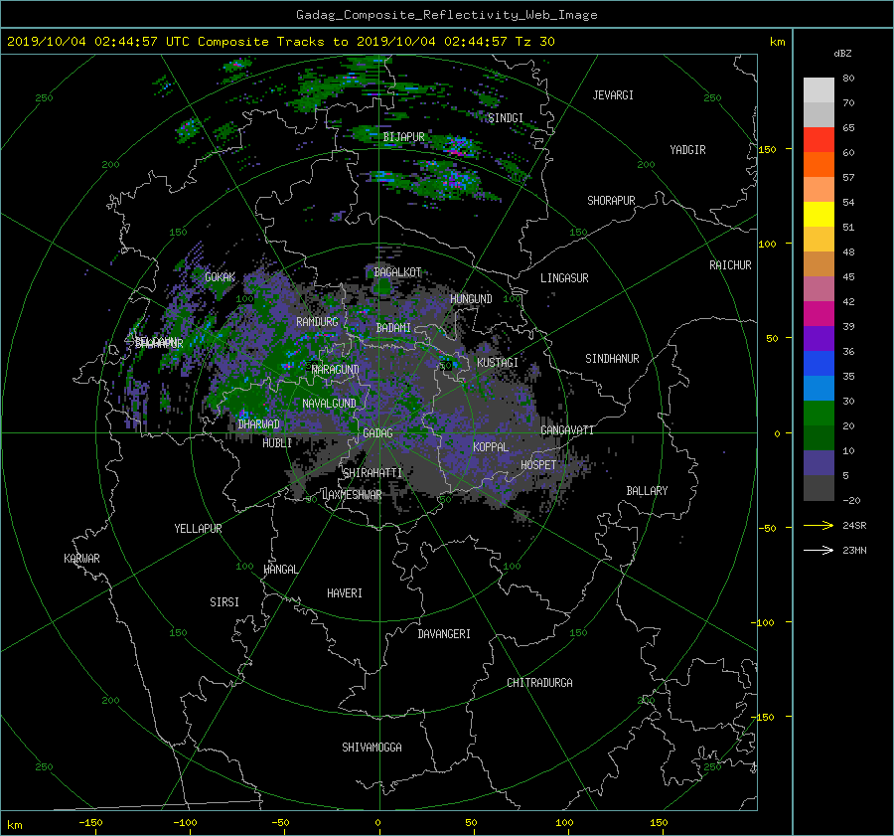The image size is (894, 836).
Task: Select the -100 tick on bottom axis
Action: click(x=185, y=822)
